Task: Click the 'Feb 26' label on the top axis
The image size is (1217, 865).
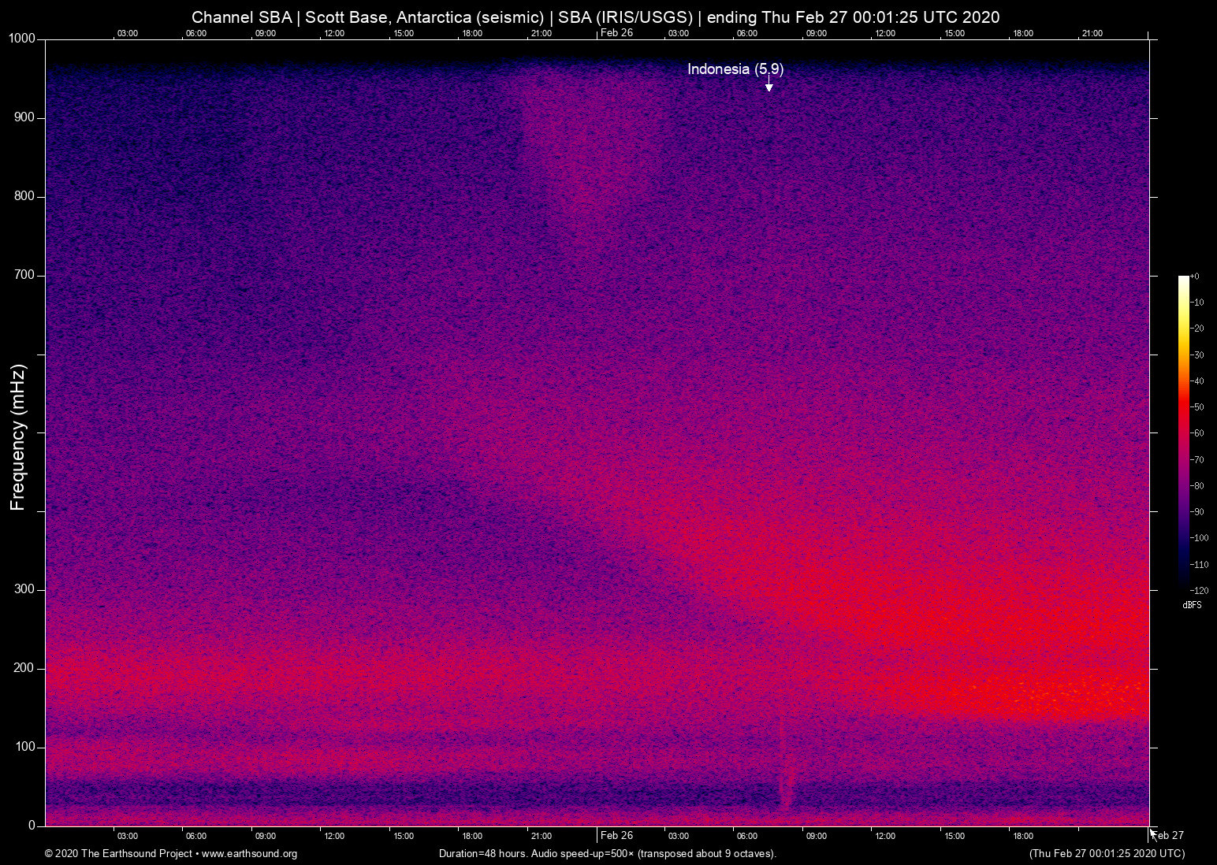Action: point(616,32)
